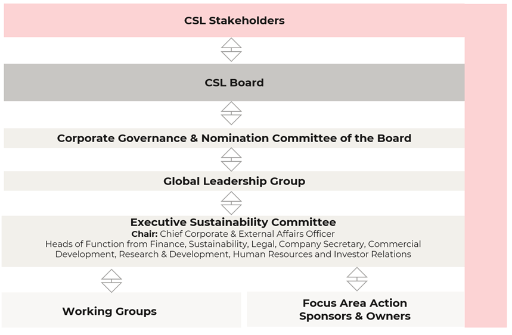Click the bold "Chair:" label
The height and width of the screenshot is (335, 512).
tap(144, 234)
